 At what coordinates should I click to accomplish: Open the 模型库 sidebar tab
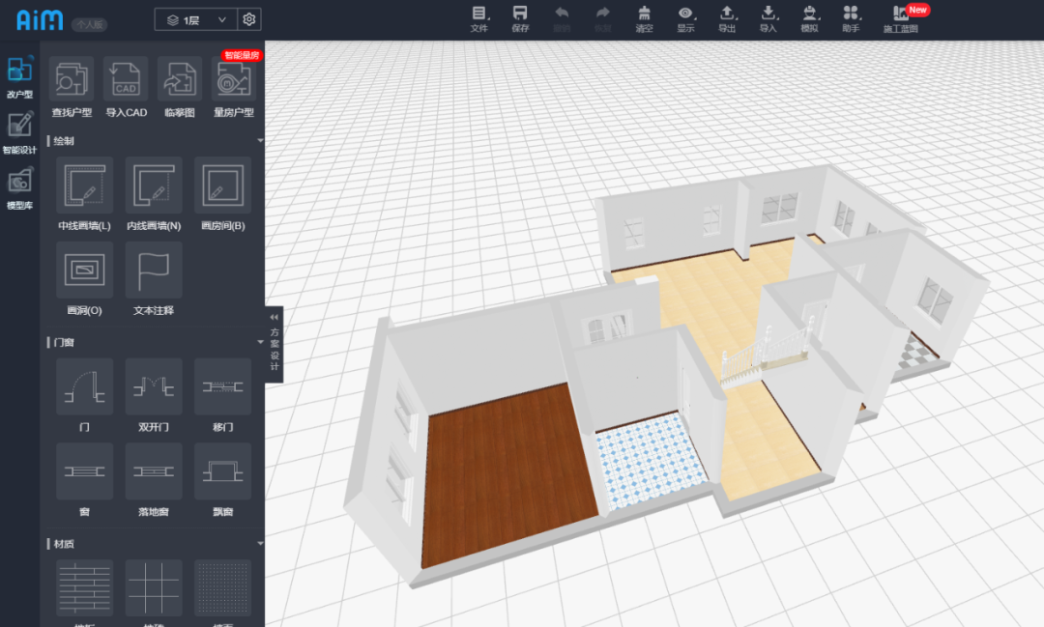19,189
